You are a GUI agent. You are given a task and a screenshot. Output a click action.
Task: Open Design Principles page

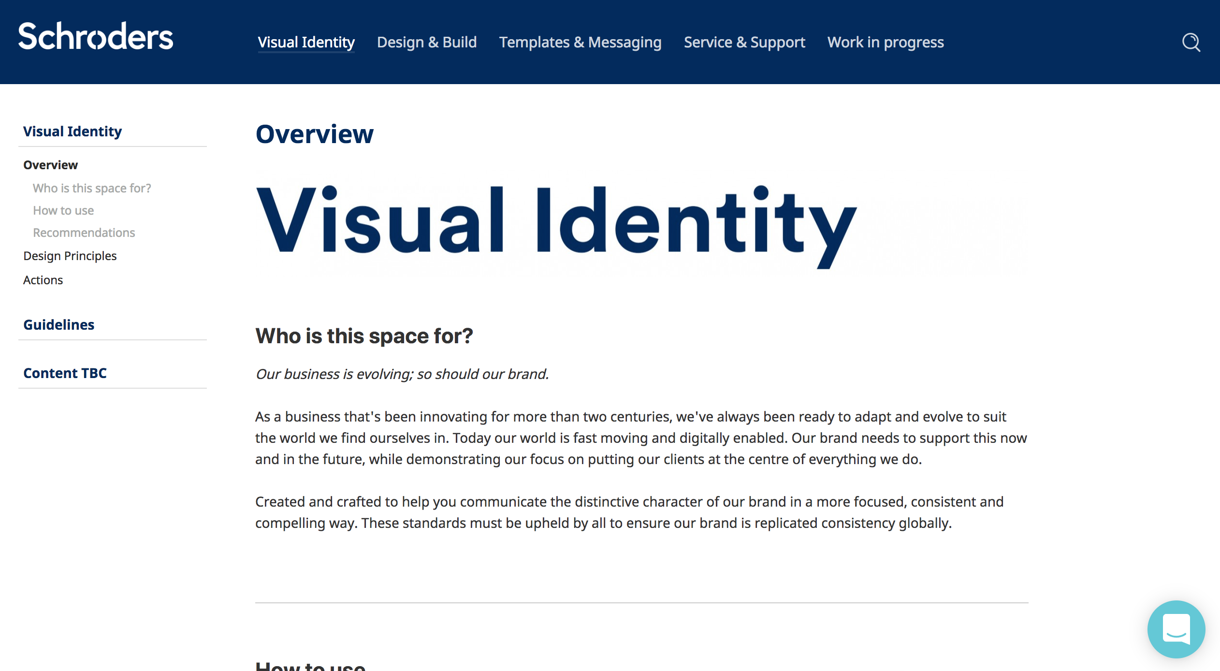coord(70,256)
